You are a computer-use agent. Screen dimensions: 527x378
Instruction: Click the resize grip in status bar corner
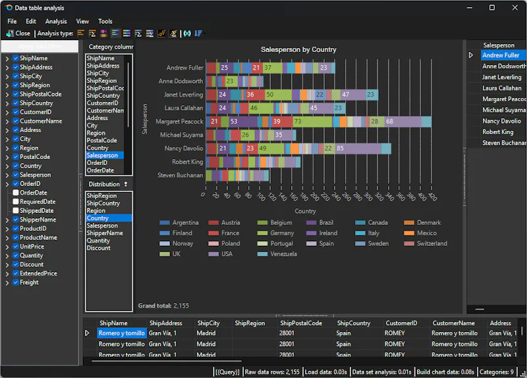click(x=522, y=374)
